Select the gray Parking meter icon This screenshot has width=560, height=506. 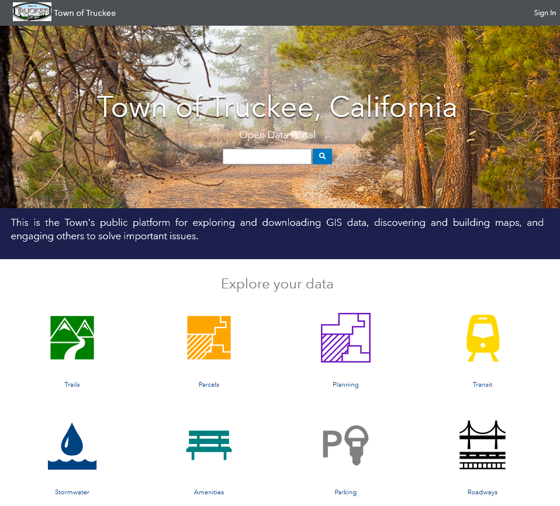345,445
